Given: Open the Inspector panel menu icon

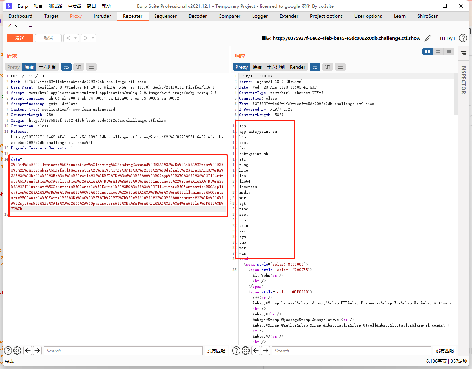Looking at the screenshot, I should (x=464, y=54).
